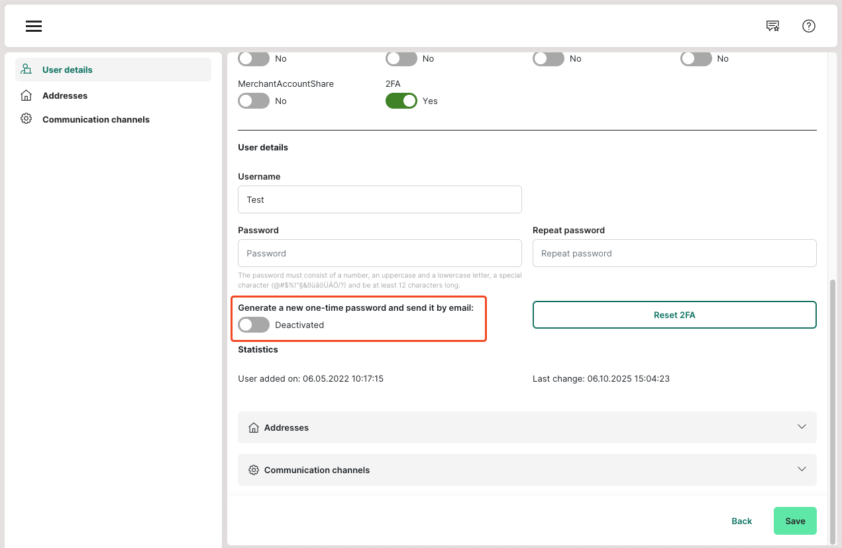Expand the Addresses section chevron

coord(802,427)
